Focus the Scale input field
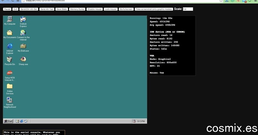Screen dimensions: 258x135 188,9
